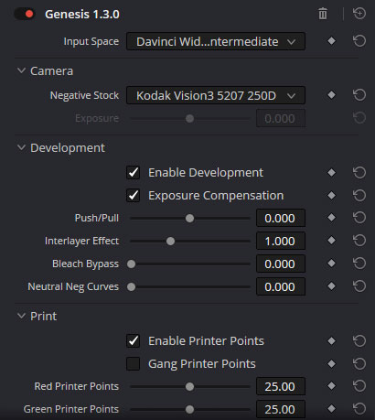Open the Input Space dropdown
The width and height of the screenshot is (375, 420).
[216, 41]
